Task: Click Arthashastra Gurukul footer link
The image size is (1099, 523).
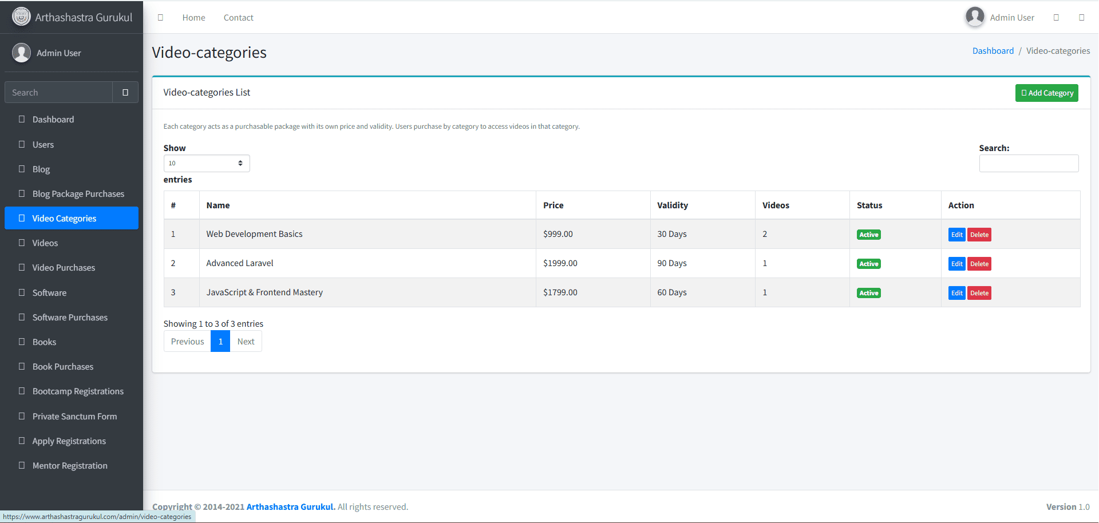Action: pyautogui.click(x=291, y=506)
